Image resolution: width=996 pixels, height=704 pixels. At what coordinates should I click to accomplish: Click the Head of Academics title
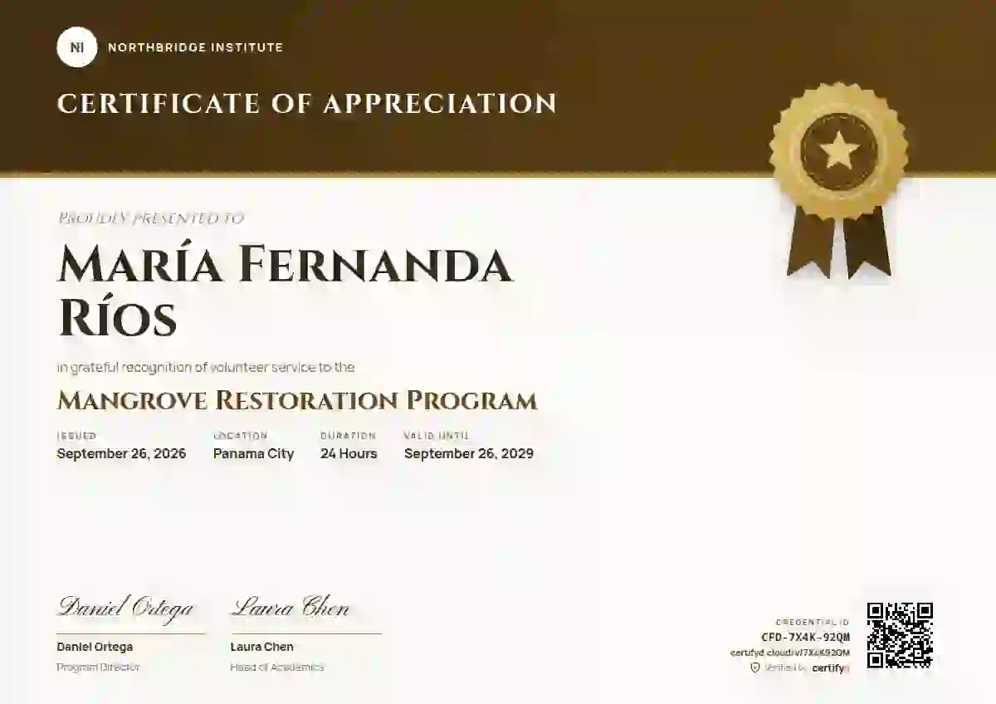point(276,667)
